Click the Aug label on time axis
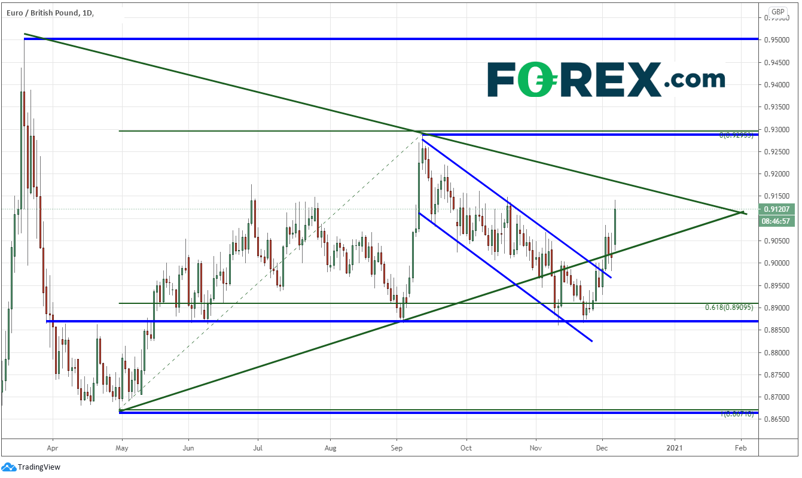This screenshot has width=802, height=478. 330,447
